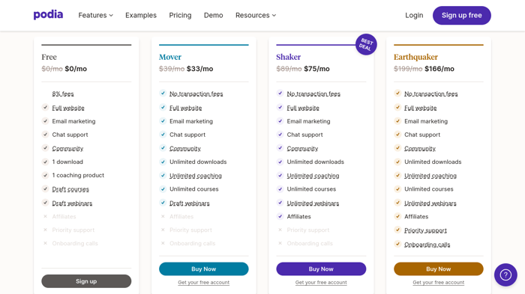Click check icon beside Onboarding calls in Earthquaker
This screenshot has height=294, width=525.
coord(397,244)
